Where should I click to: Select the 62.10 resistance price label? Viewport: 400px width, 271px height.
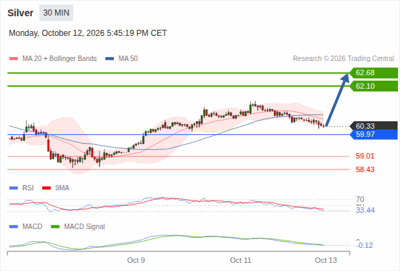pyautogui.click(x=374, y=86)
